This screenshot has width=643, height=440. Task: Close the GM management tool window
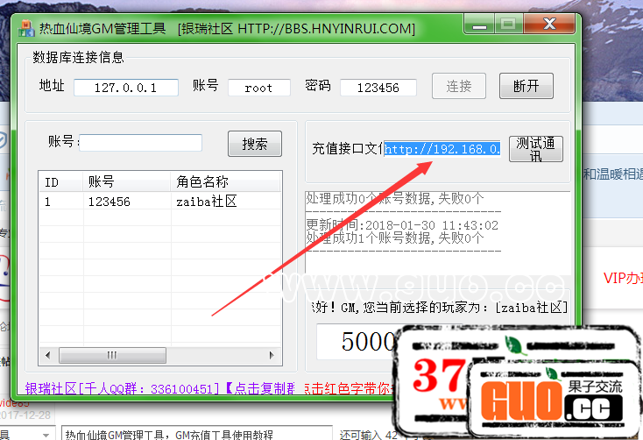548,25
